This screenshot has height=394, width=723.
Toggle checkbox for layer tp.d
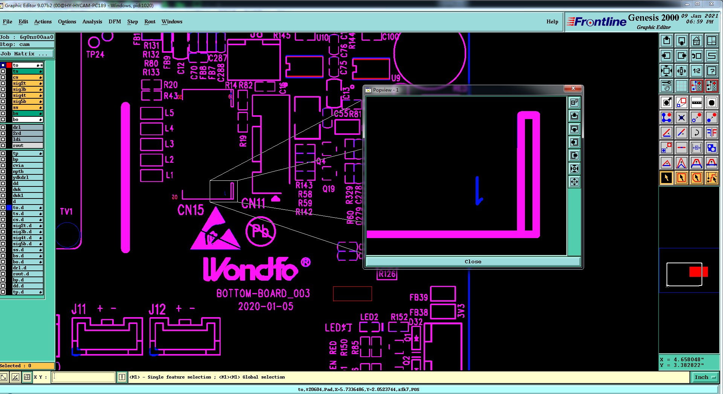coord(3,292)
